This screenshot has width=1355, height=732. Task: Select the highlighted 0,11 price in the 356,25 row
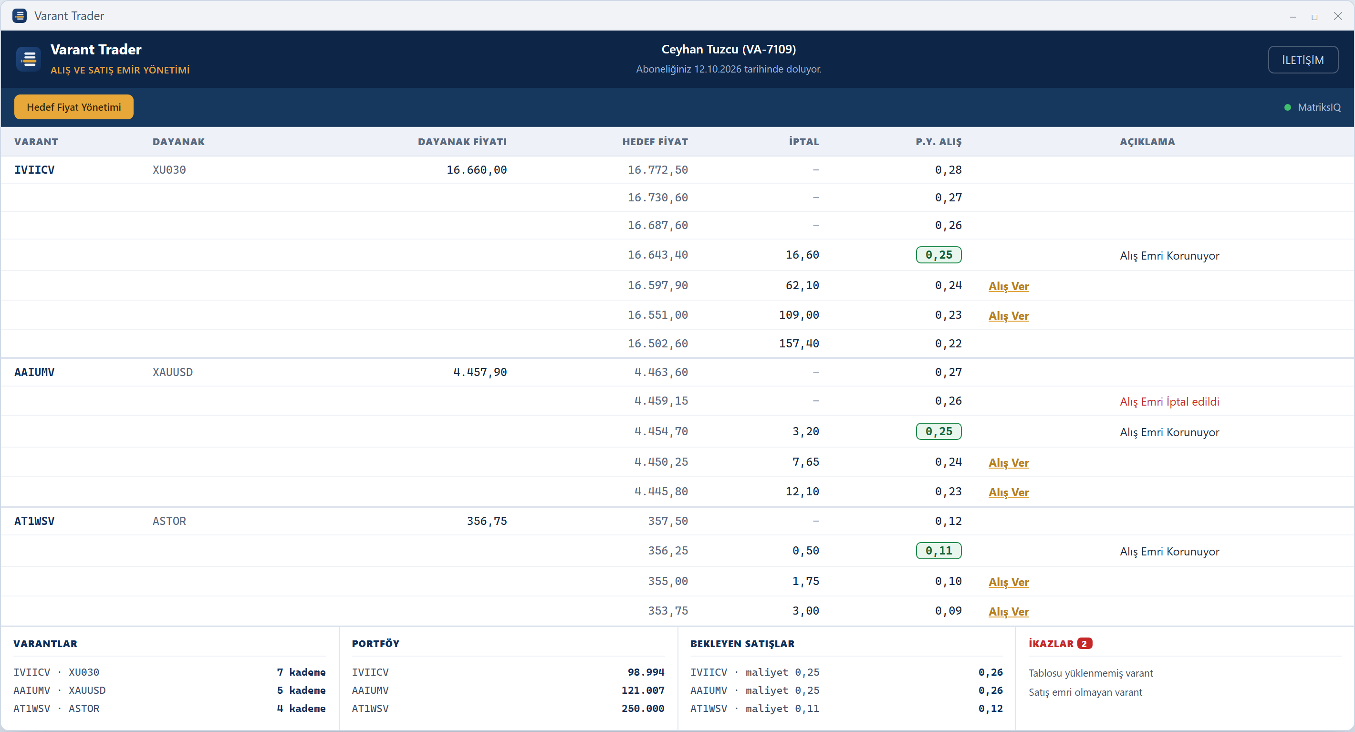click(x=938, y=551)
